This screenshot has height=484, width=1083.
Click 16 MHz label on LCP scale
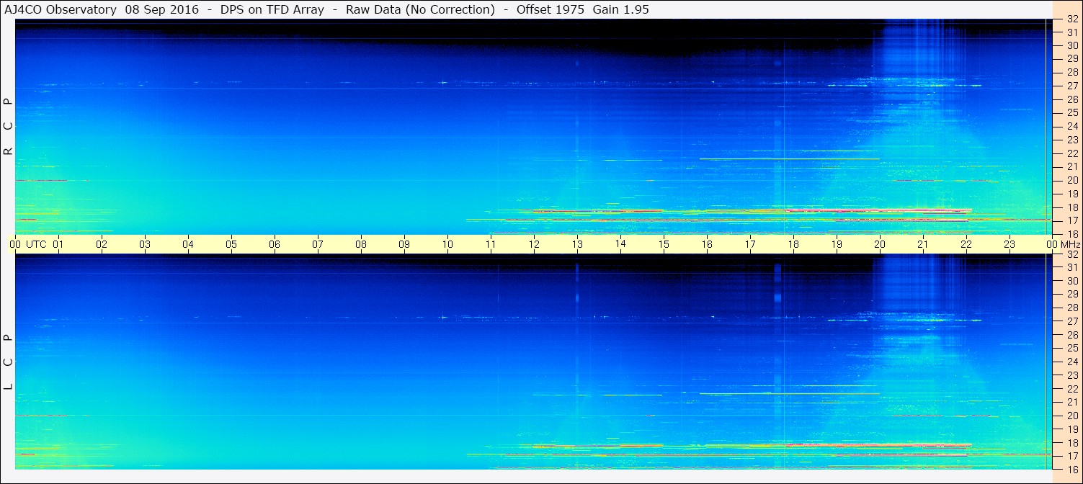1071,469
